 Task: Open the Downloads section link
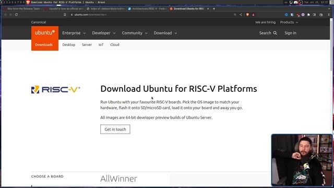coord(44,45)
